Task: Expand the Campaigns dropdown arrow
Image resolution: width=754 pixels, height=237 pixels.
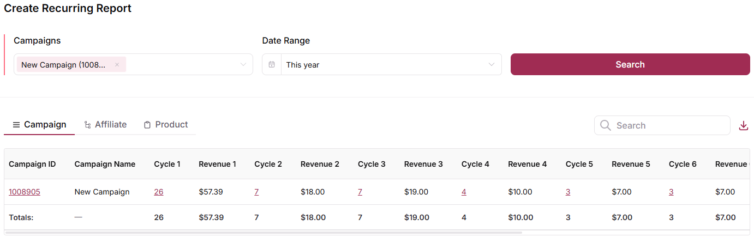Action: [x=243, y=64]
